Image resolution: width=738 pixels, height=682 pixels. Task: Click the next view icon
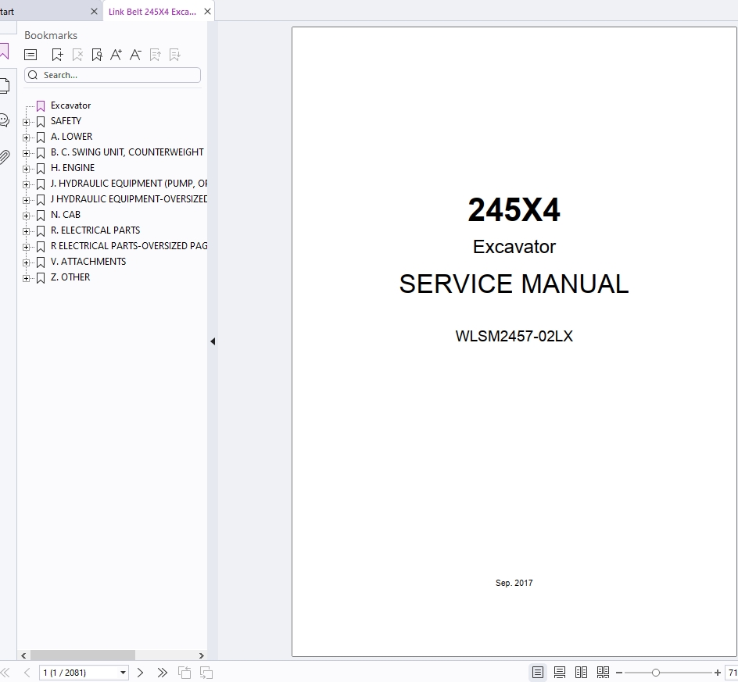pyautogui.click(x=206, y=673)
